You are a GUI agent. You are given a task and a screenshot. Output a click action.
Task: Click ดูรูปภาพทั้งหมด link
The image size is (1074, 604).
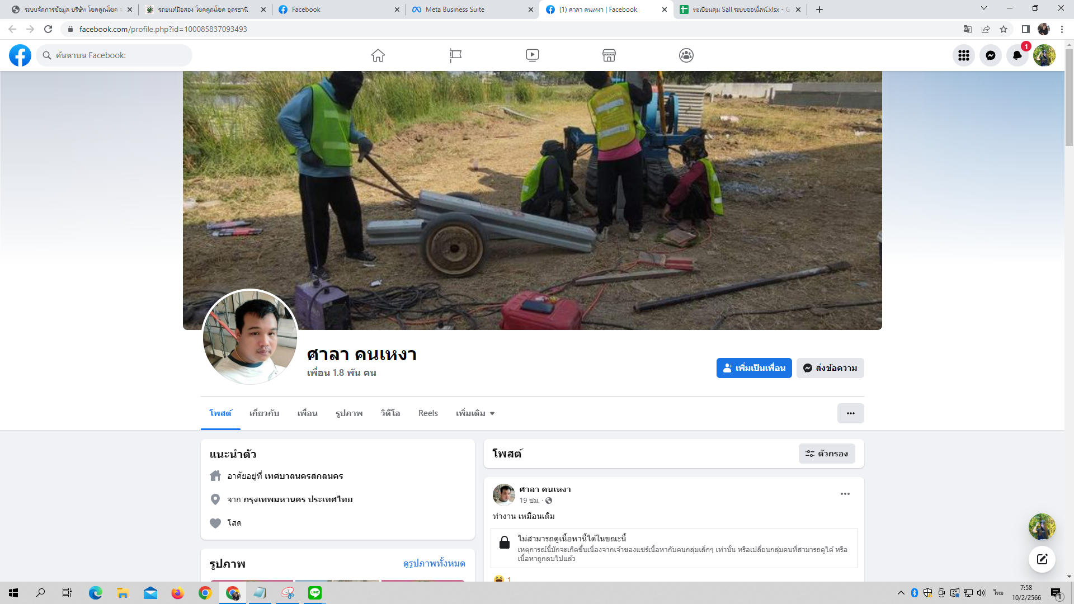point(434,563)
